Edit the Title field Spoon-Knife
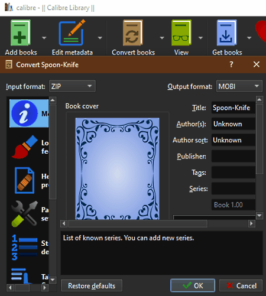266x296 pixels. pos(233,108)
